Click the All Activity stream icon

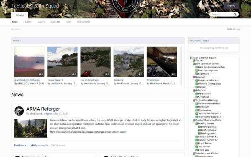[x=228, y=29]
